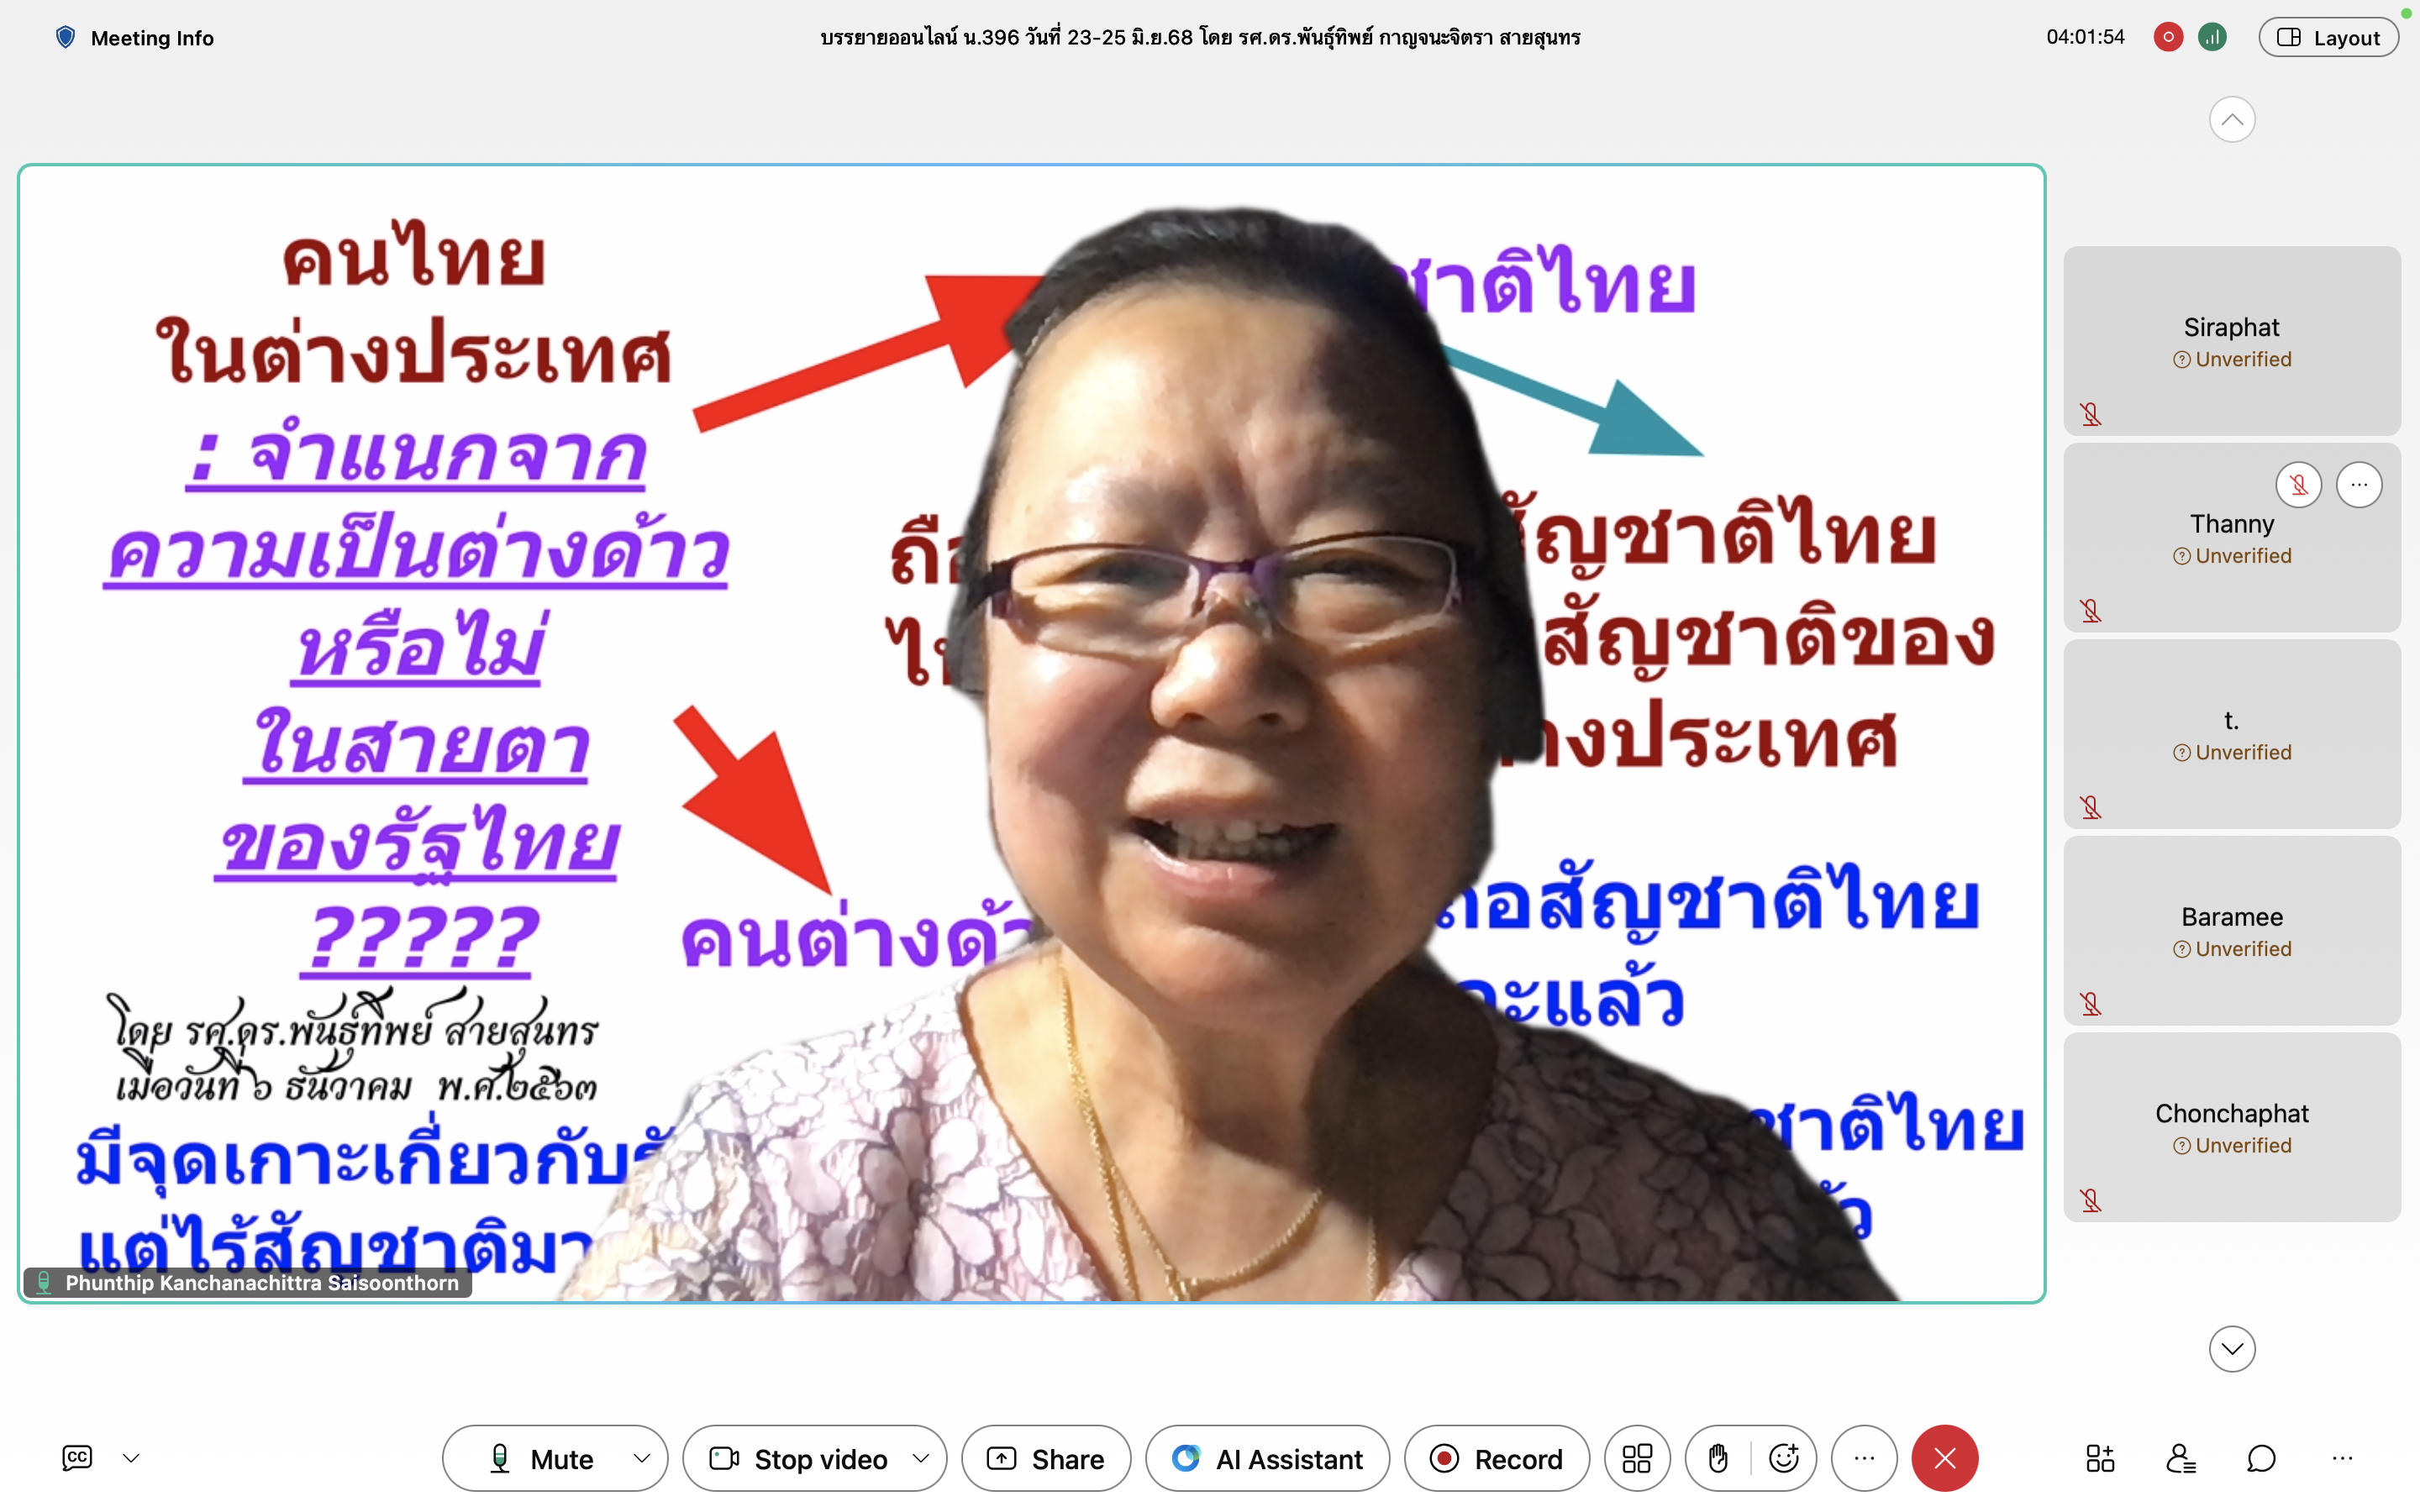The width and height of the screenshot is (2420, 1512).
Task: Start recording the meeting
Action: (x=1497, y=1459)
